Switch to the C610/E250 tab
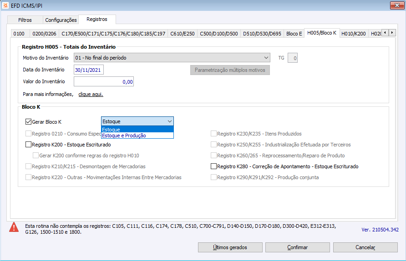The height and width of the screenshot is (261, 406). pyautogui.click(x=182, y=34)
